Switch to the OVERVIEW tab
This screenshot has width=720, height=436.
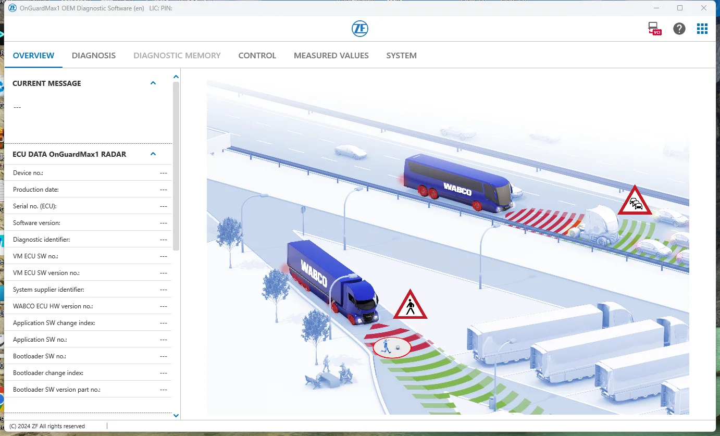(33, 55)
